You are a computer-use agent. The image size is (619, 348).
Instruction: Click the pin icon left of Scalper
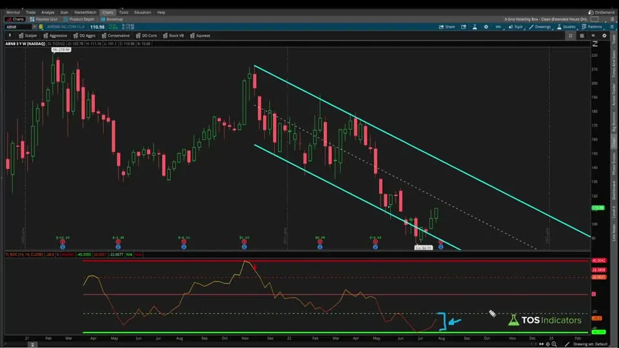coord(10,35)
